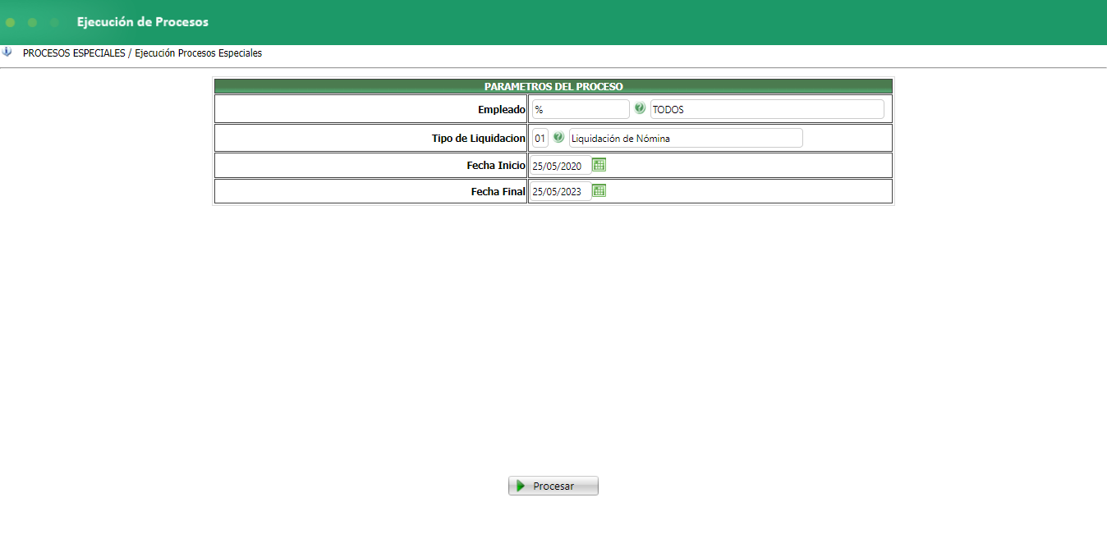The width and height of the screenshot is (1107, 539).
Task: Focus the Empleado code field containing %
Action: pyautogui.click(x=581, y=109)
